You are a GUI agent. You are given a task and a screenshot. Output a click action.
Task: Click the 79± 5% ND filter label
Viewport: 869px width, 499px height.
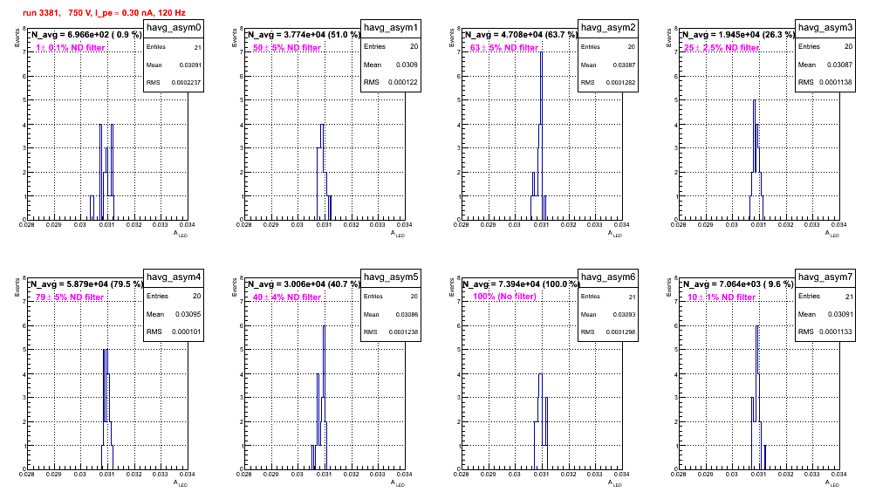(70, 297)
